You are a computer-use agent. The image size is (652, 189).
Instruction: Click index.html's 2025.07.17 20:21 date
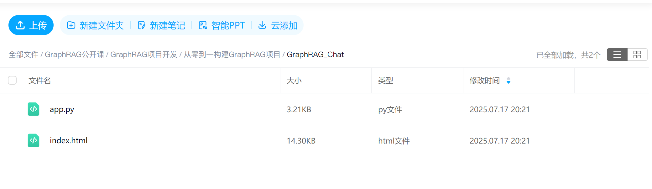click(499, 141)
